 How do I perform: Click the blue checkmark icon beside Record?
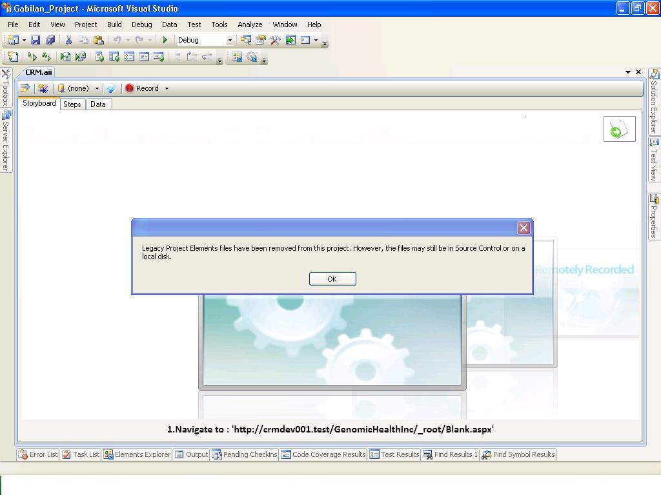[x=111, y=88]
